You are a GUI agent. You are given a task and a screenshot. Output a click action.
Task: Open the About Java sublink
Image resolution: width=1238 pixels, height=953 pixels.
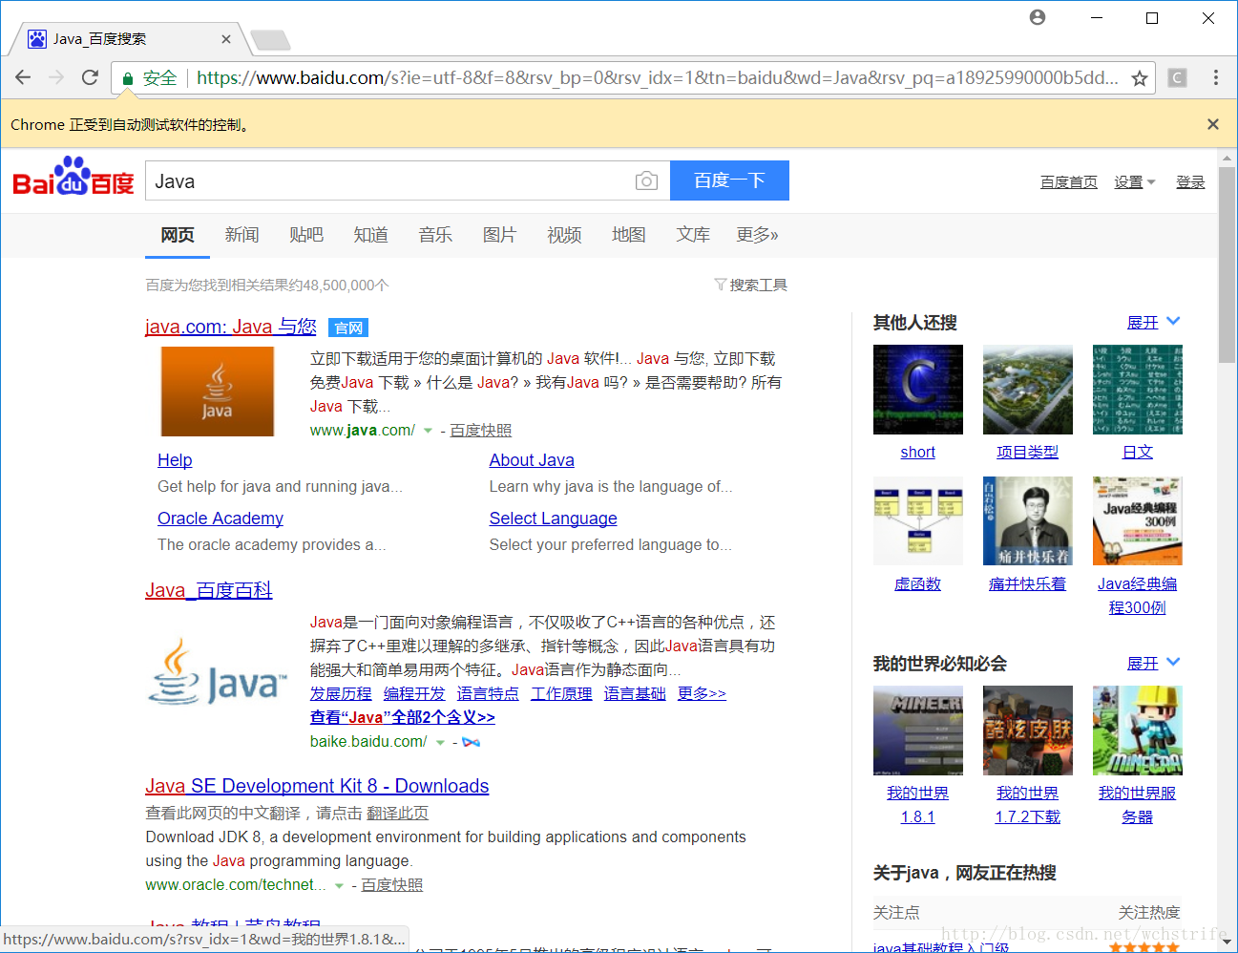point(532,460)
